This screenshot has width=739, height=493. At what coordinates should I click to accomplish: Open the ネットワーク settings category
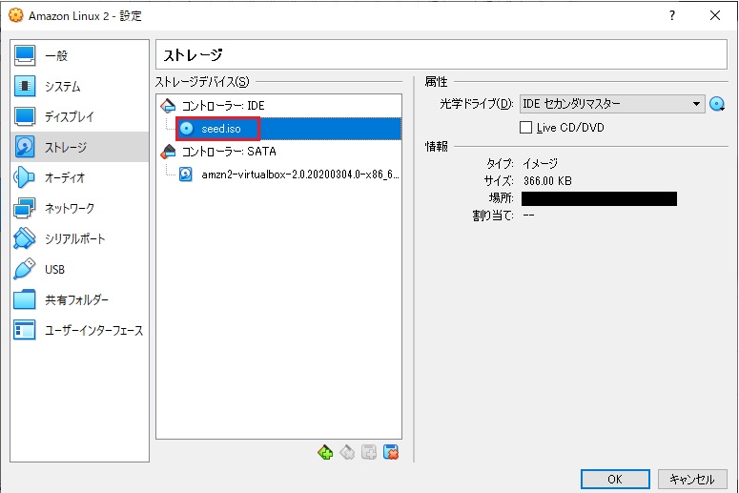coord(79,208)
